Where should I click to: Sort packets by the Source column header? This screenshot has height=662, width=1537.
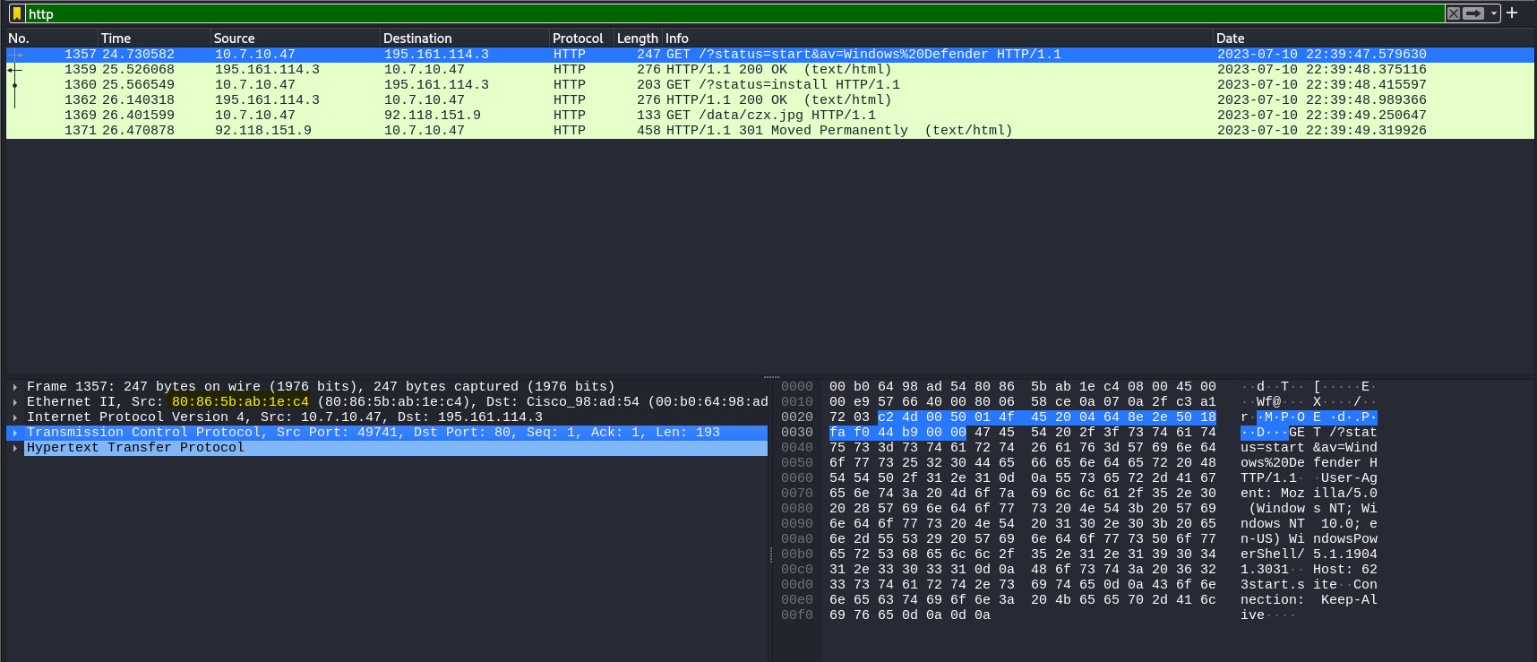click(234, 39)
